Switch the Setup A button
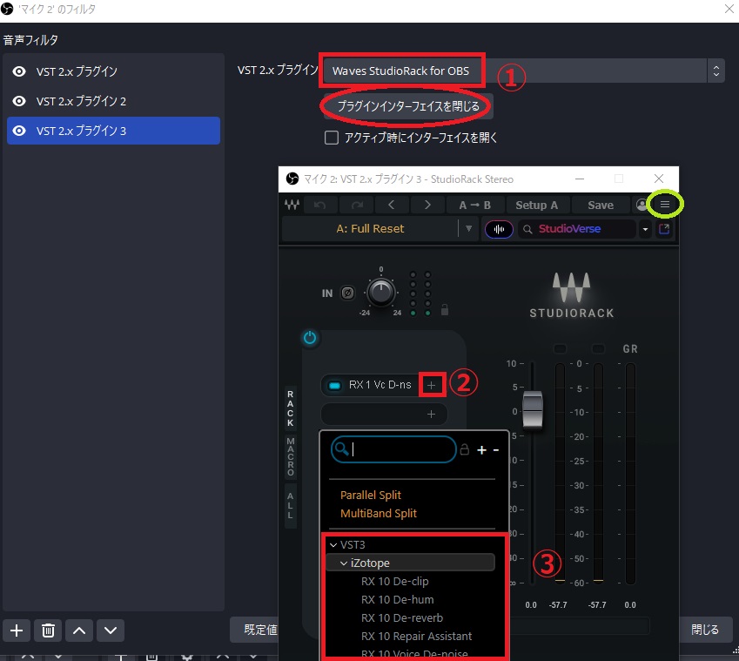 [537, 205]
